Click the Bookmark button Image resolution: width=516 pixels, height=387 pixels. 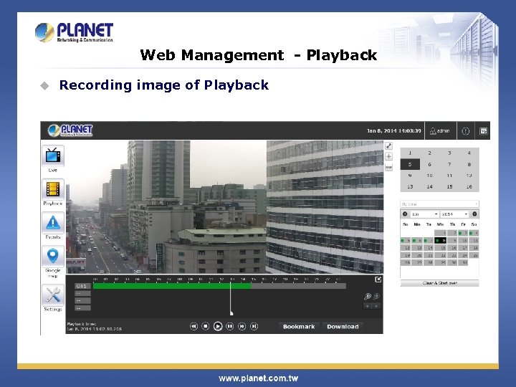coord(299,327)
